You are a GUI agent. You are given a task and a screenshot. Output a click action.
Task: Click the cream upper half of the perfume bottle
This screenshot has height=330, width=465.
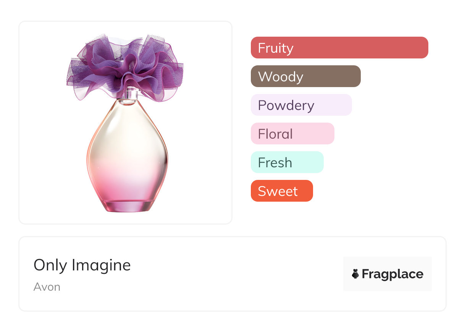pos(127,134)
